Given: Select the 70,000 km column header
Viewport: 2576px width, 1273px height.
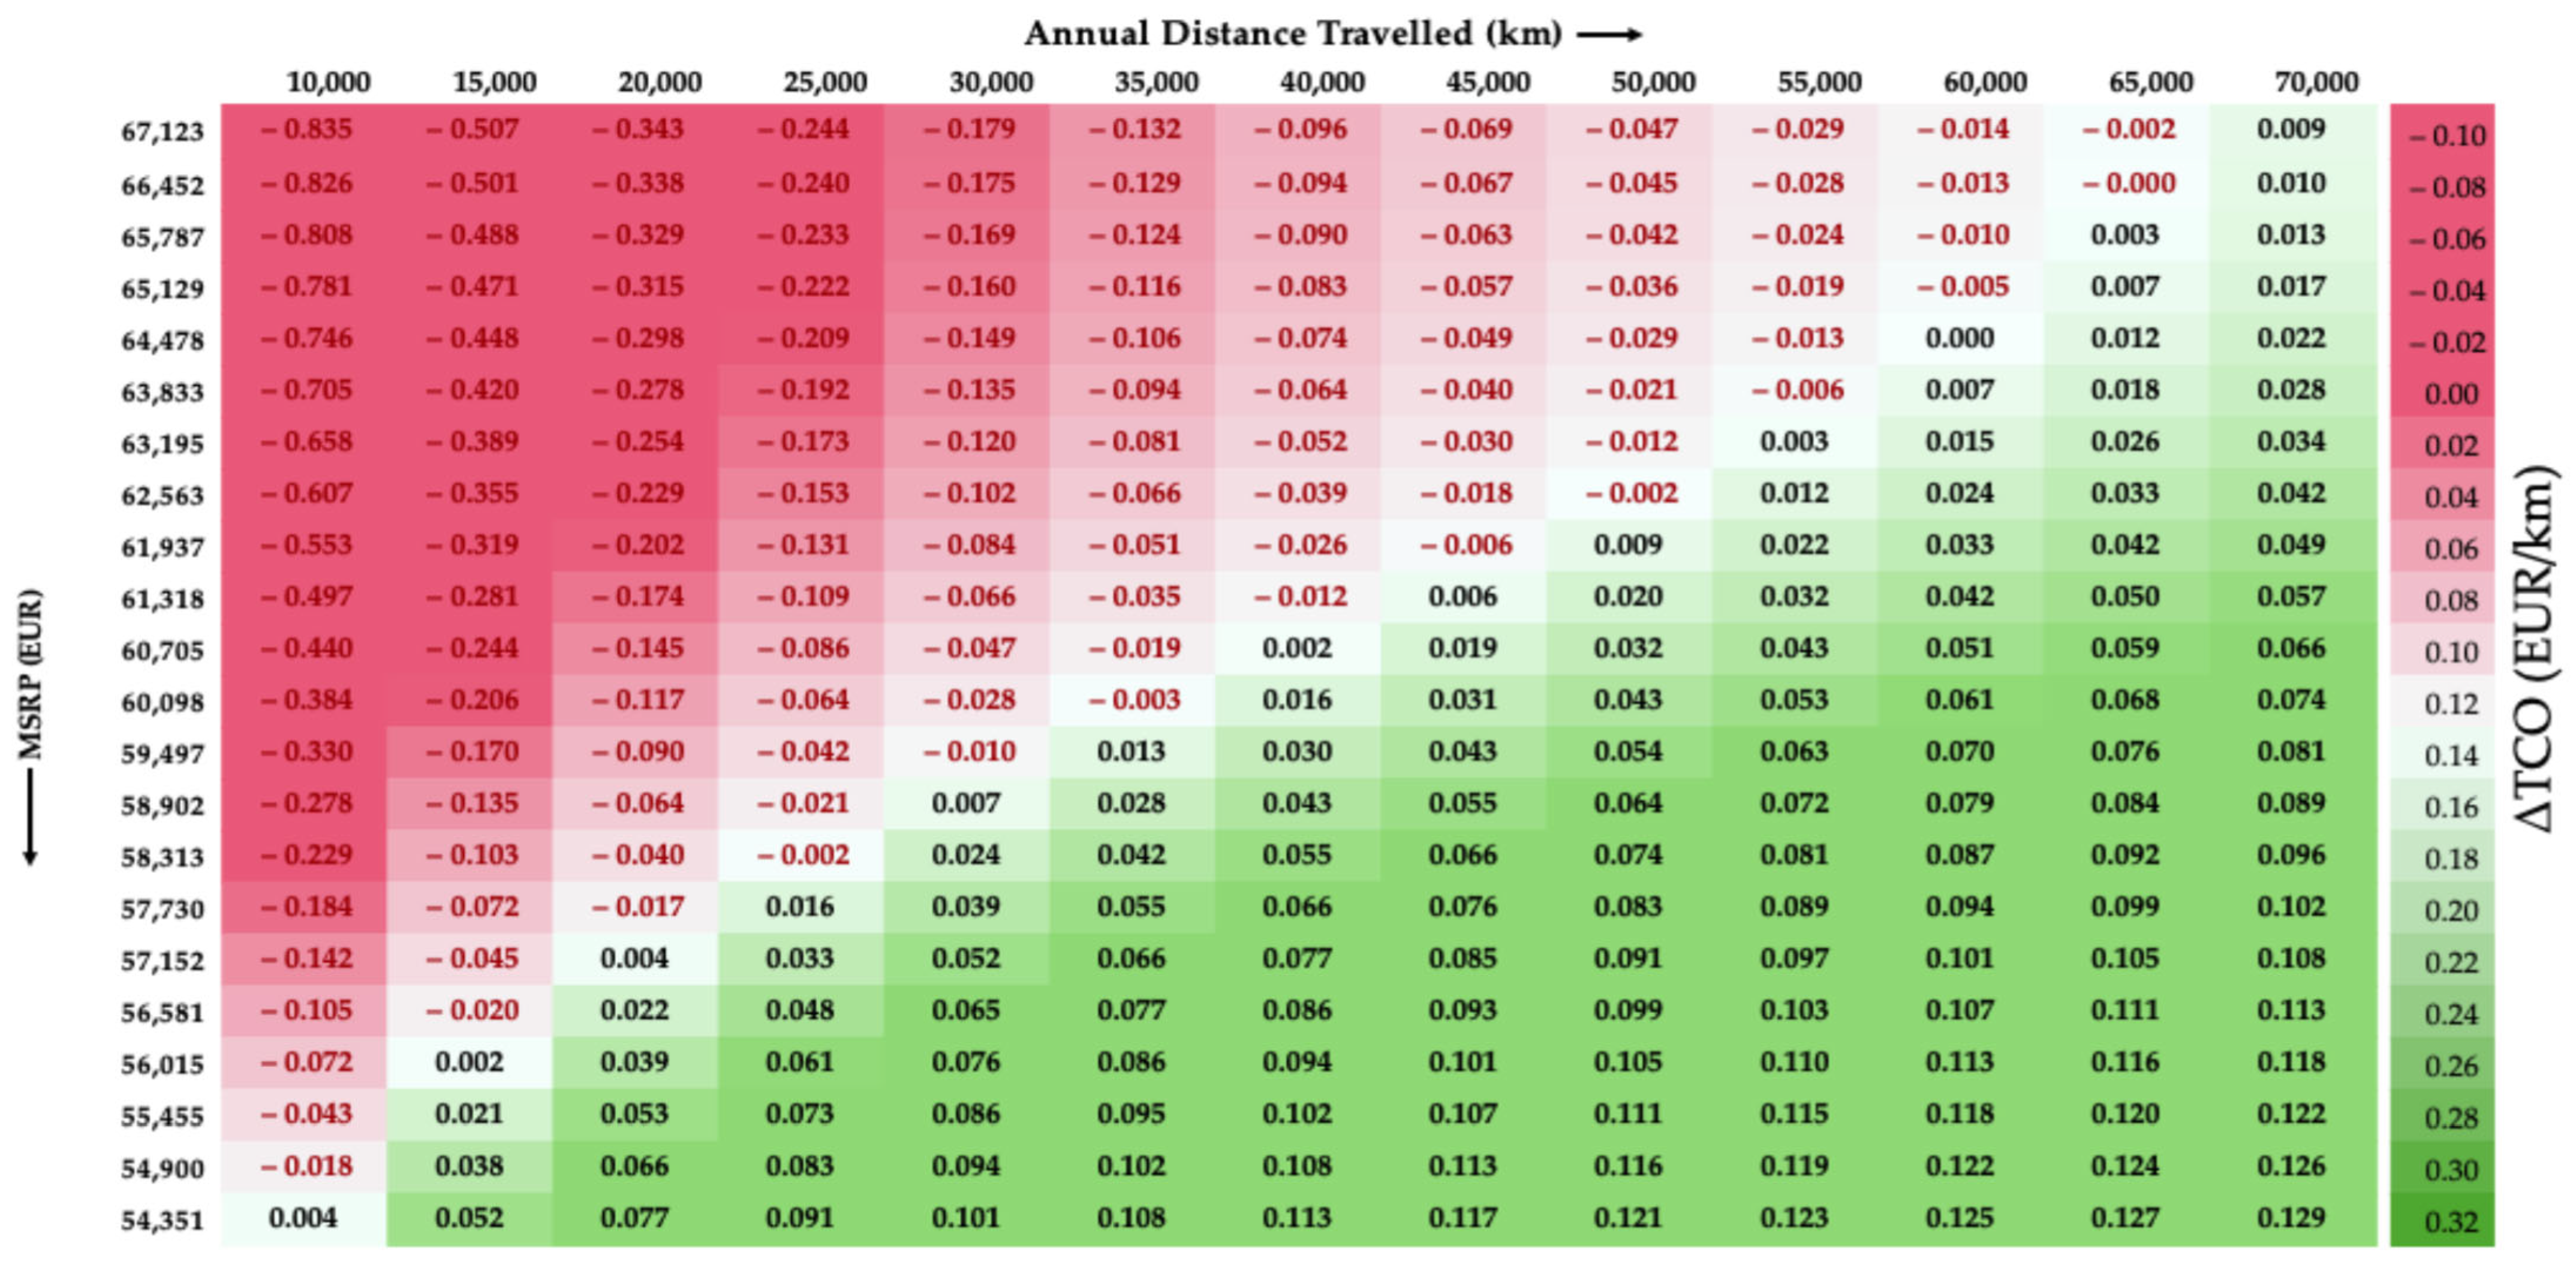Looking at the screenshot, I should 2316,82.
